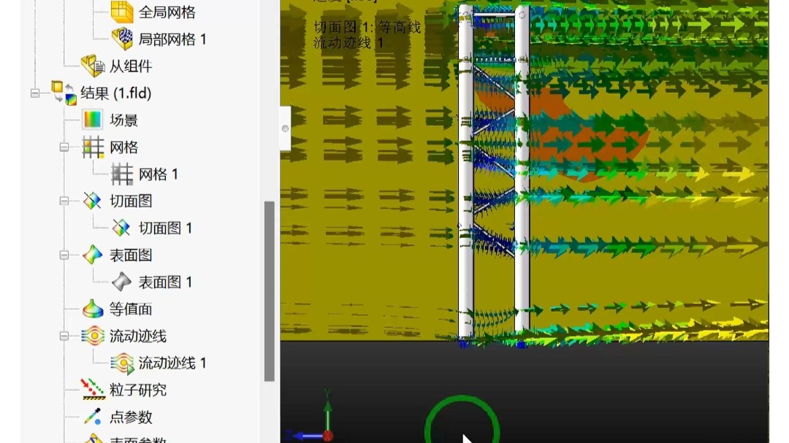
Task: Click the 流动迹线 1 legend text in viewport
Action: coord(348,43)
